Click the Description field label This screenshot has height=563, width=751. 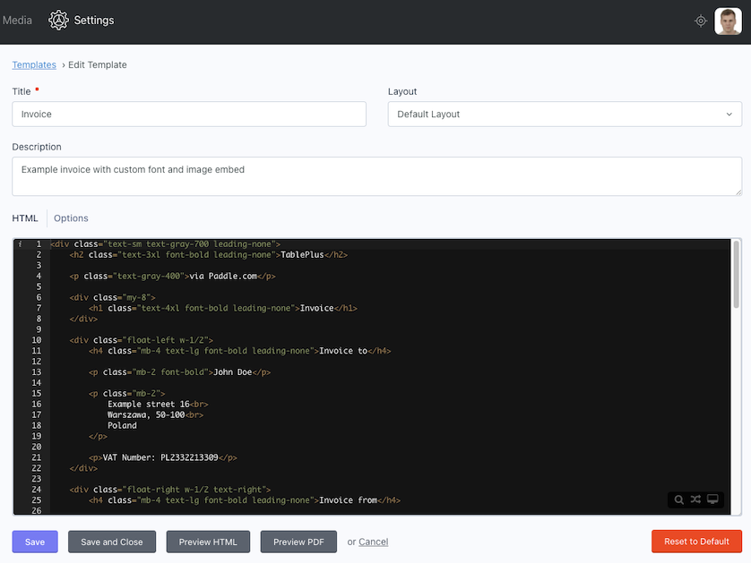[37, 147]
